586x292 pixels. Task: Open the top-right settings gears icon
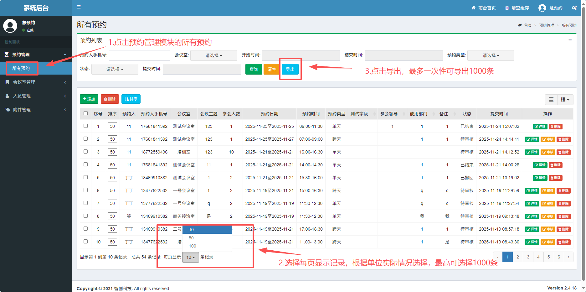[574, 8]
